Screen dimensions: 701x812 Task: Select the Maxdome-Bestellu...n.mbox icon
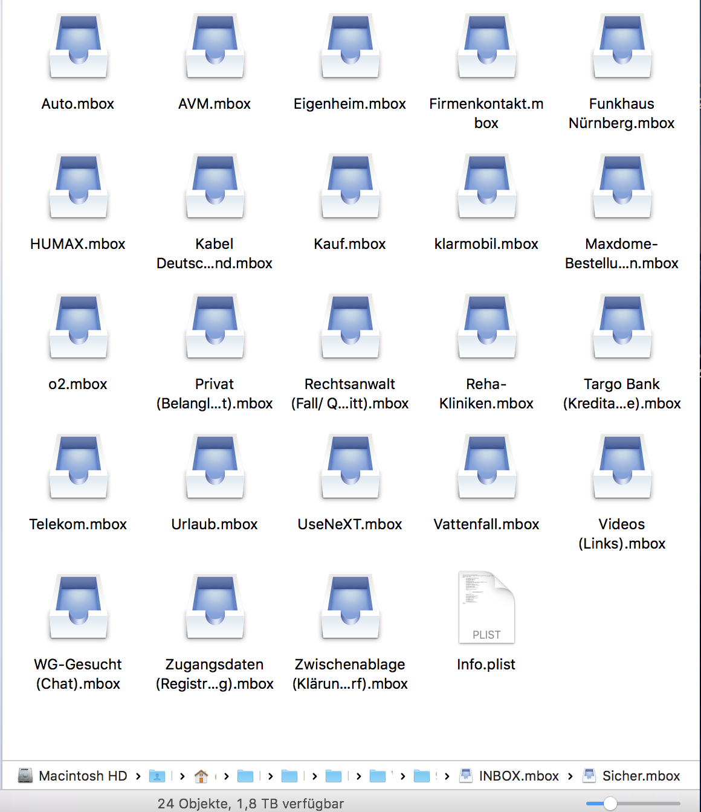(622, 187)
